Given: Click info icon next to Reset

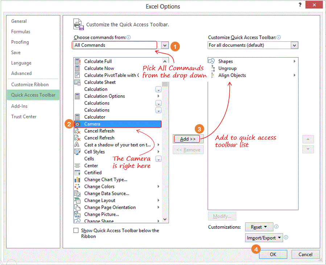Looking at the screenshot, I should [276, 227].
